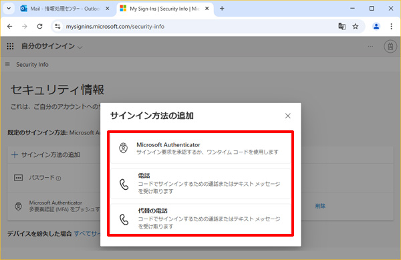Go back to previous page

tap(10, 26)
